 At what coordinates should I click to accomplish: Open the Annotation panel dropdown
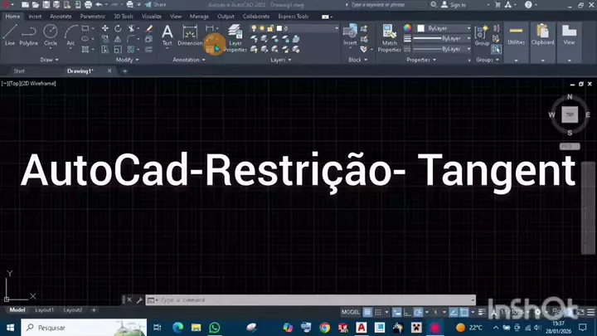pyautogui.click(x=193, y=60)
